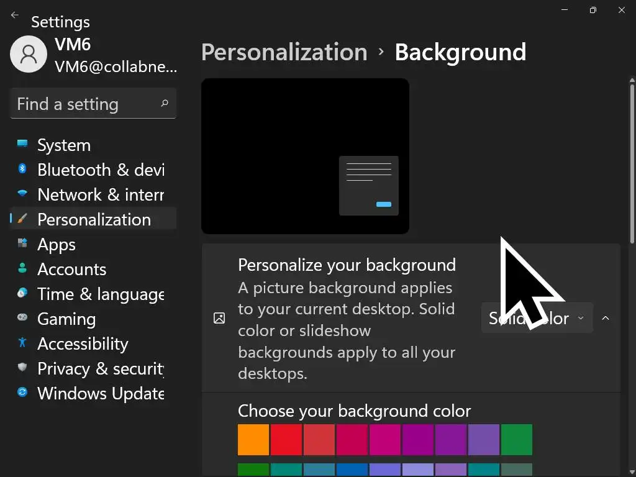636x477 pixels.
Task: Click Personalization breadcrumb link
Action: 284,52
